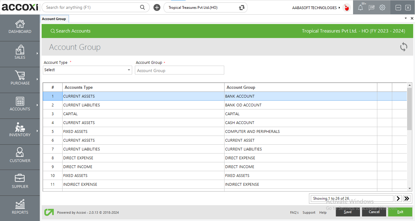
Task: Expand the Accounts sidebar submenu
Action: point(37,105)
